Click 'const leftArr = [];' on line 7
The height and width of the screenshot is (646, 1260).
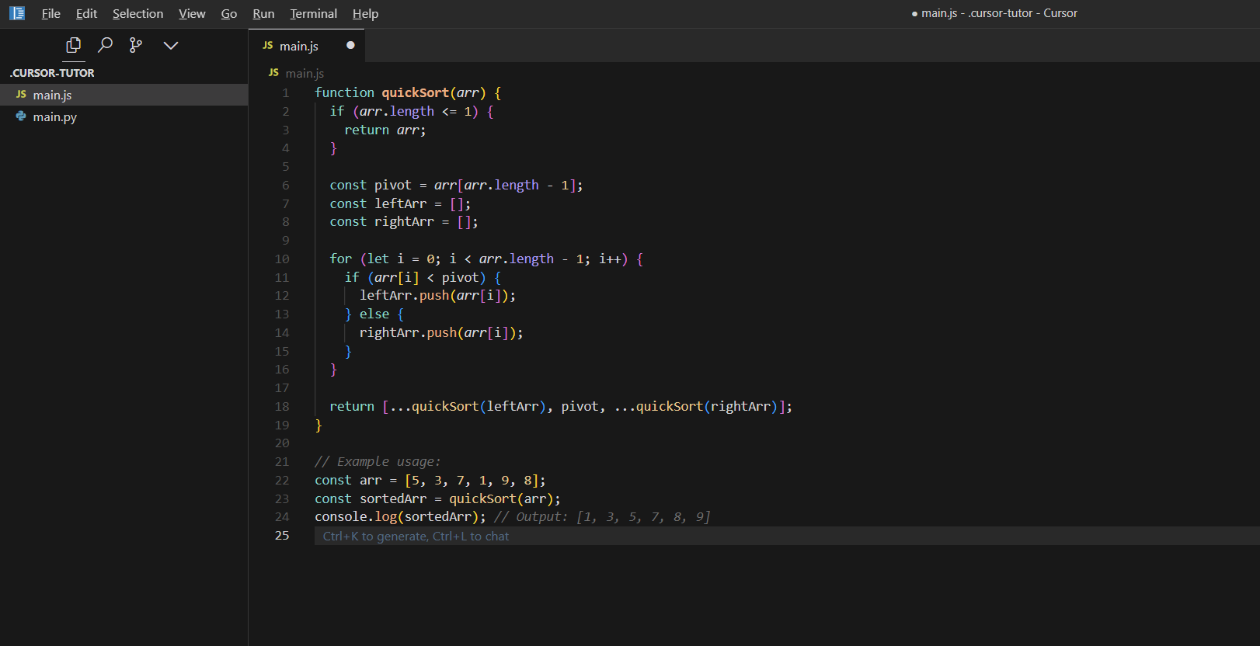pos(400,203)
